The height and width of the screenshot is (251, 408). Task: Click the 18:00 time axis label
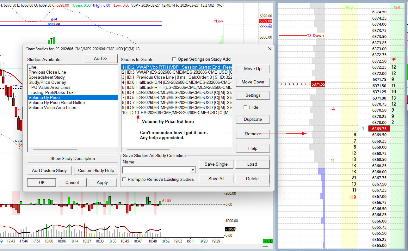tap(49, 241)
